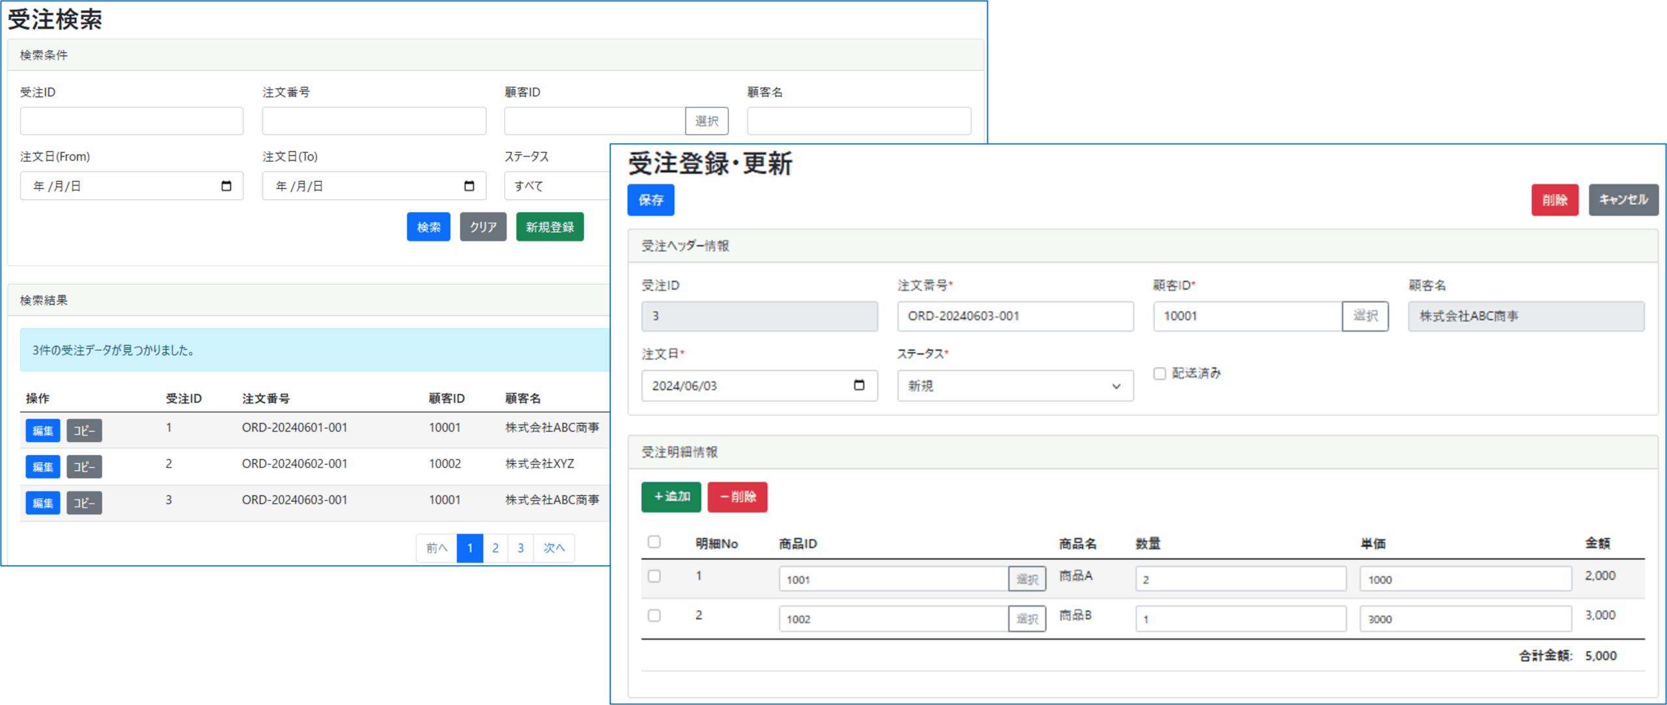This screenshot has height=705, width=1667.
Task: Check the checkbox for 明細No 1
Action: pos(654,576)
